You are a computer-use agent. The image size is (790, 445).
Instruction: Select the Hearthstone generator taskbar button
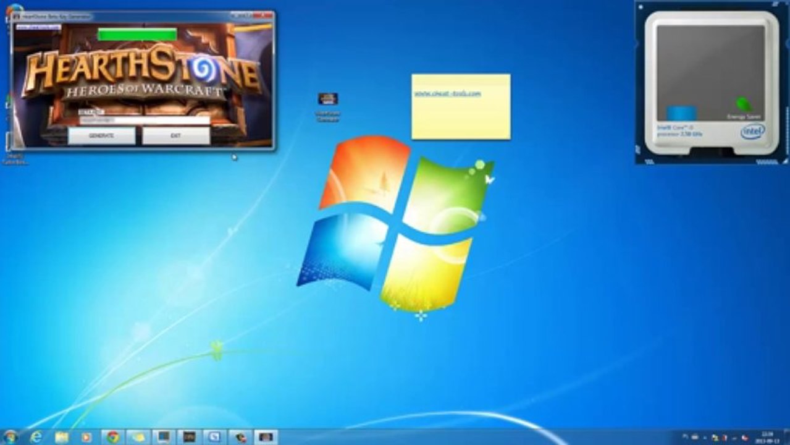point(266,437)
